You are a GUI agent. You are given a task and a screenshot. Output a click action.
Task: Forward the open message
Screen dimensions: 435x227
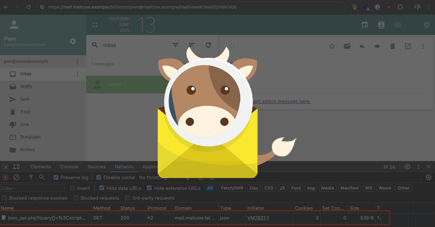377,47
